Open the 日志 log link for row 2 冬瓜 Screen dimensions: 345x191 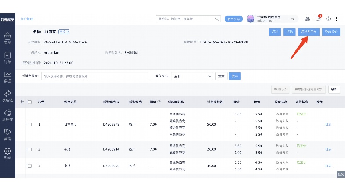click(328, 149)
